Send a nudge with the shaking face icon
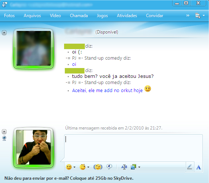 pos(98,167)
